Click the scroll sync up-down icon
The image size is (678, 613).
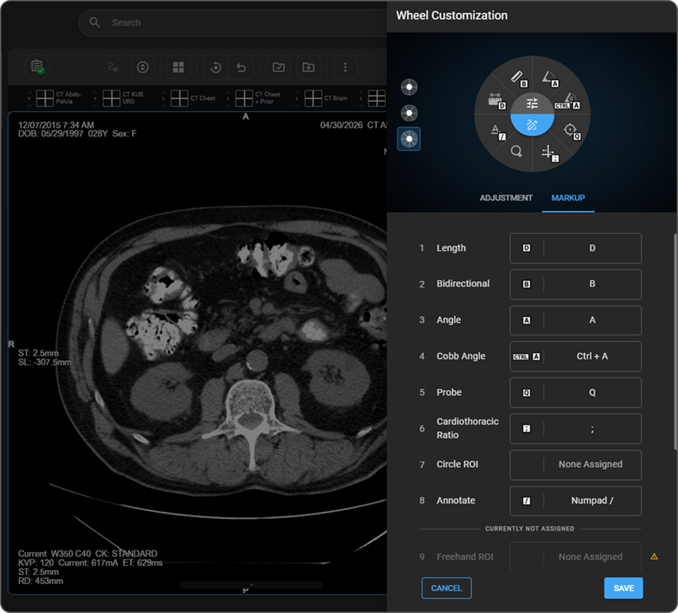coord(143,67)
